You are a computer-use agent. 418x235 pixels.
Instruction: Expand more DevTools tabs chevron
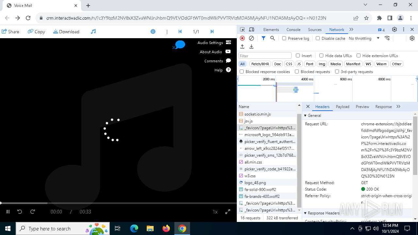pos(351,30)
